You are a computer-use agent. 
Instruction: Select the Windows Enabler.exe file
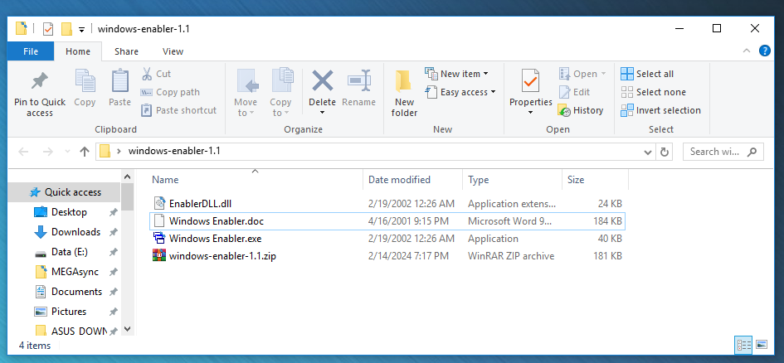click(215, 239)
